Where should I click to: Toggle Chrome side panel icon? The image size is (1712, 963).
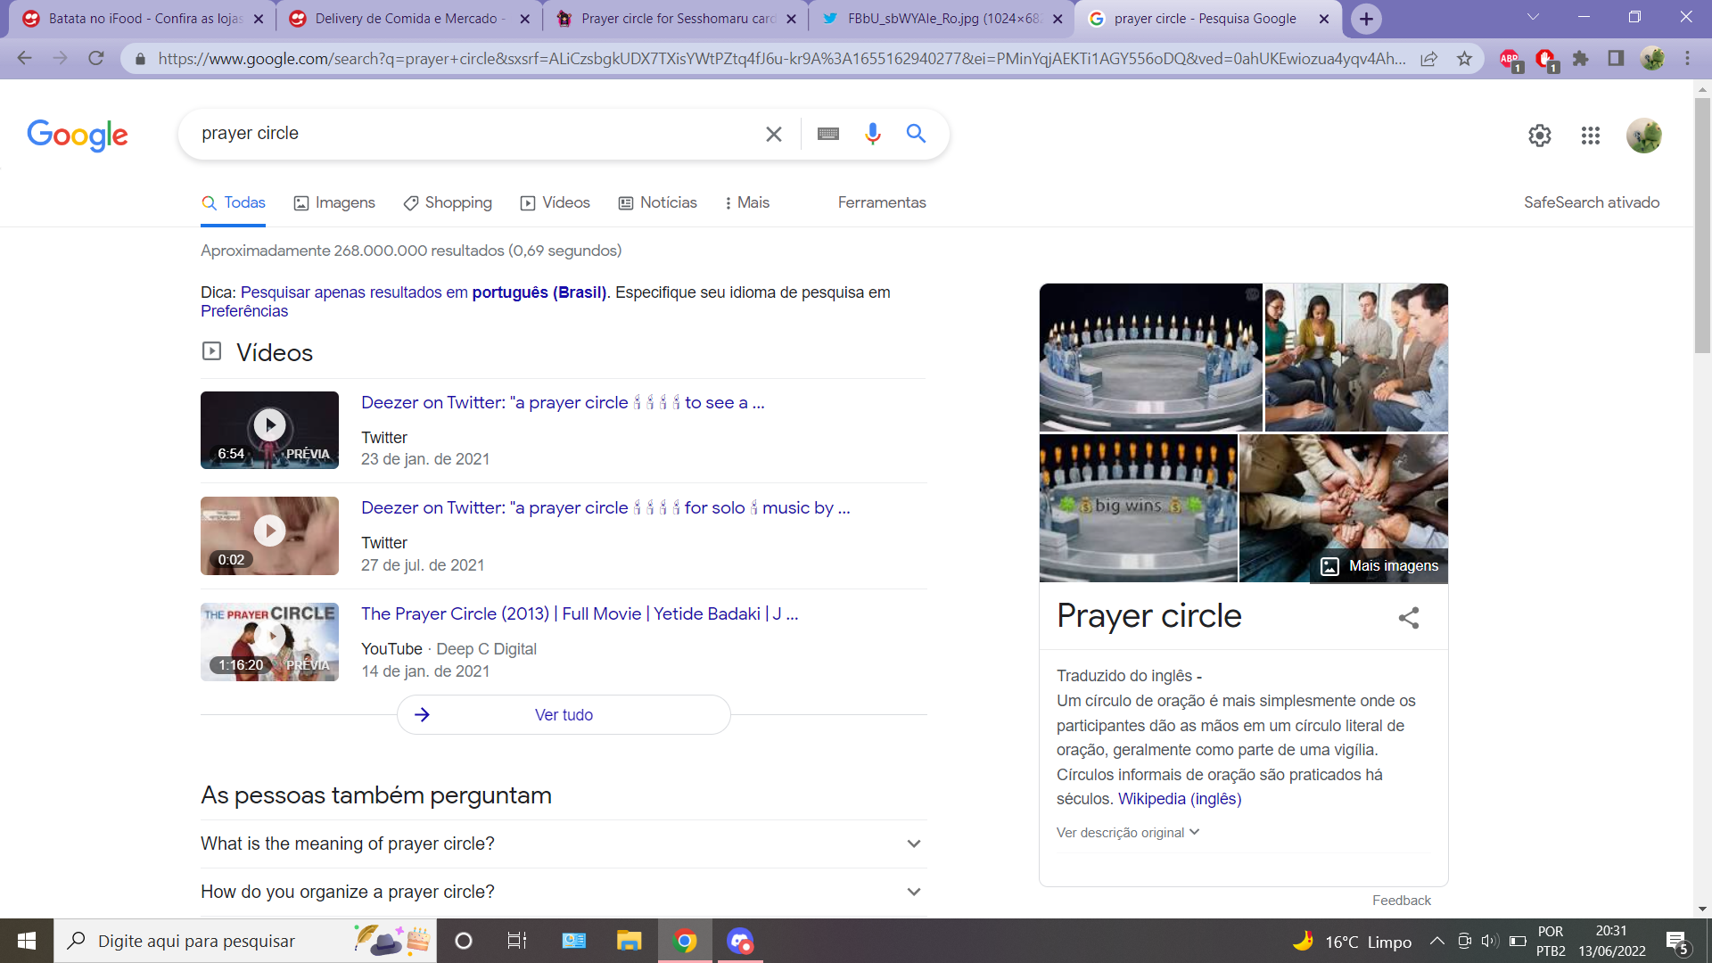tap(1616, 59)
